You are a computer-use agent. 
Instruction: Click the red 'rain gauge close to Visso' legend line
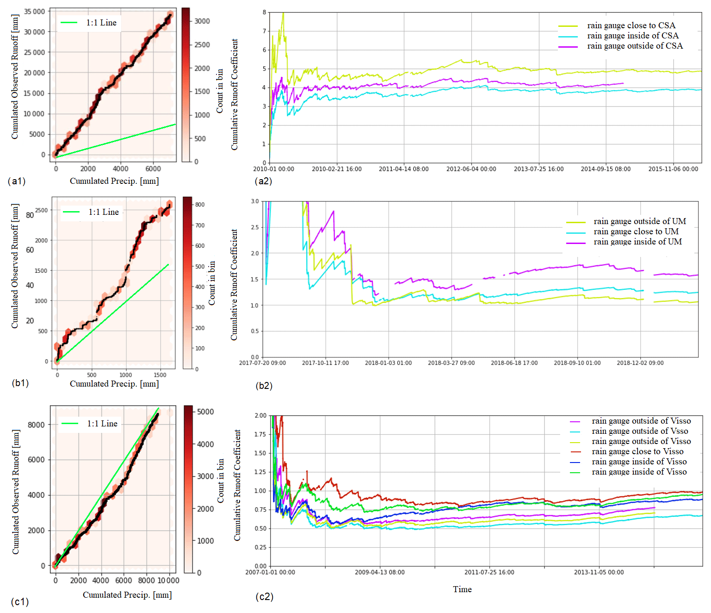(x=575, y=452)
